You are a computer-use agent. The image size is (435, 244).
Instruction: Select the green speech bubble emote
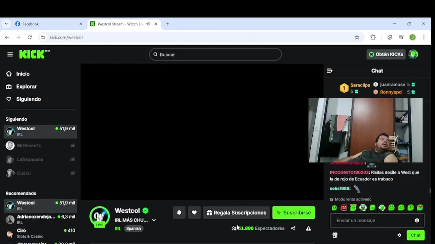click(x=372, y=208)
